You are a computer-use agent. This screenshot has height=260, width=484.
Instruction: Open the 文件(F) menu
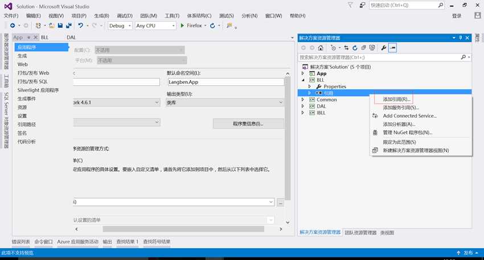(11, 15)
